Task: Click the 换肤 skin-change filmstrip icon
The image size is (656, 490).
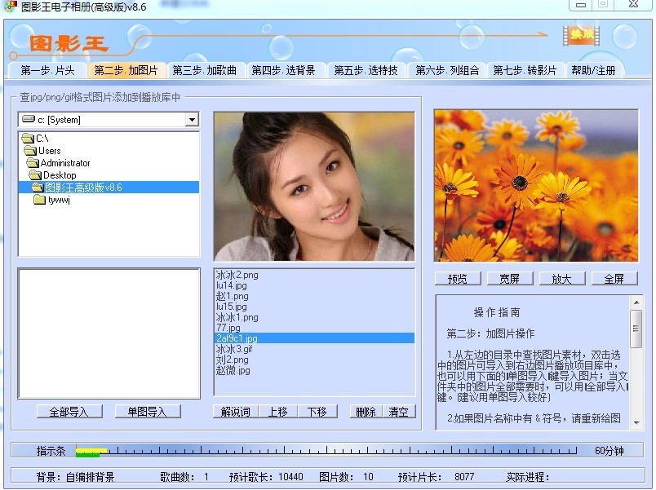Action: 581,36
